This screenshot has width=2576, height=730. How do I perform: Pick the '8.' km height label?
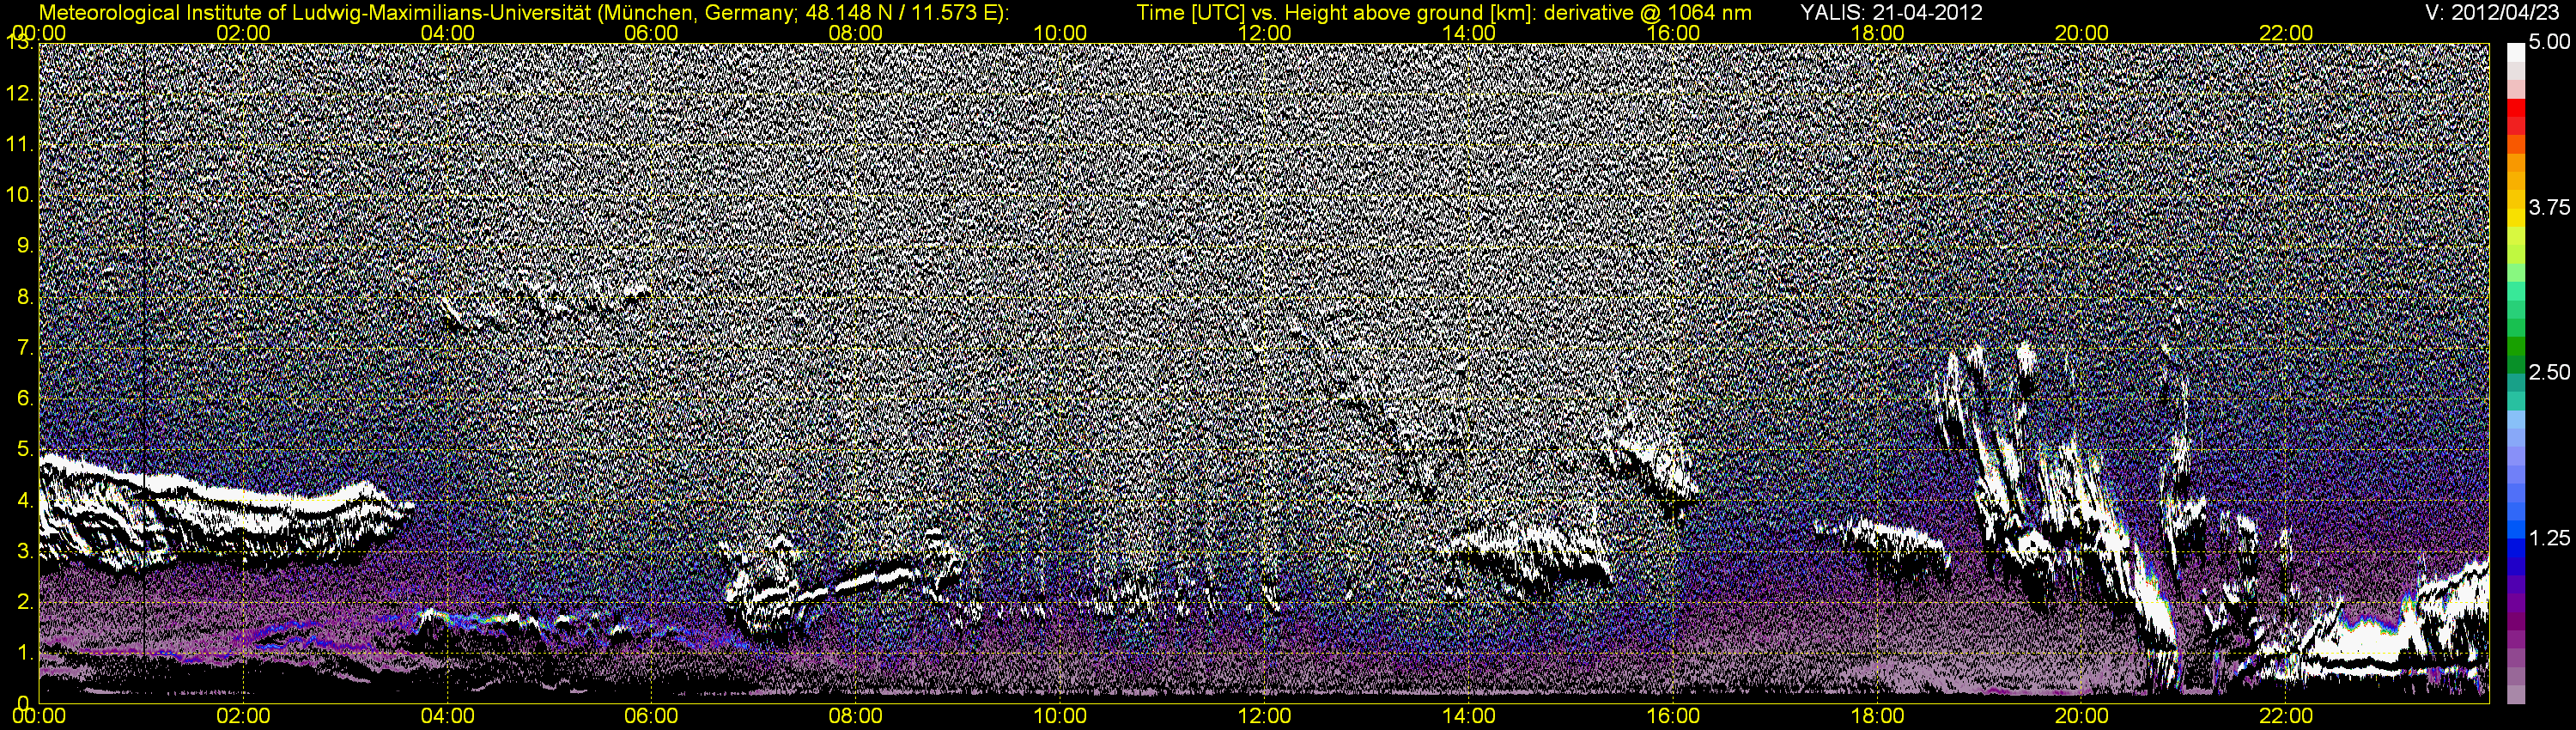pyautogui.click(x=25, y=296)
